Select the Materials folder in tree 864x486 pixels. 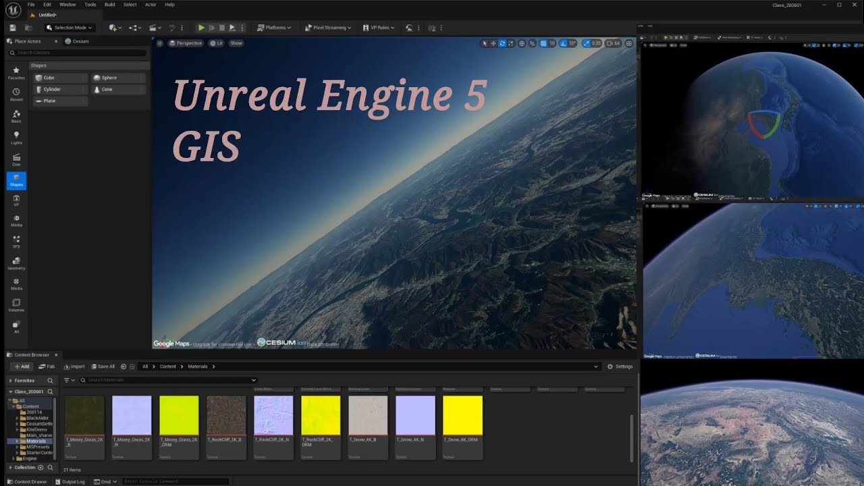36,441
